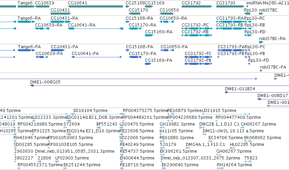The image size is (289, 170).
Task: Open the EK068062.5prime EST label
Action: pos(263,138)
